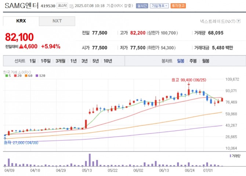Select the 1일 line chart period
246x176 pixels.
coord(32,61)
